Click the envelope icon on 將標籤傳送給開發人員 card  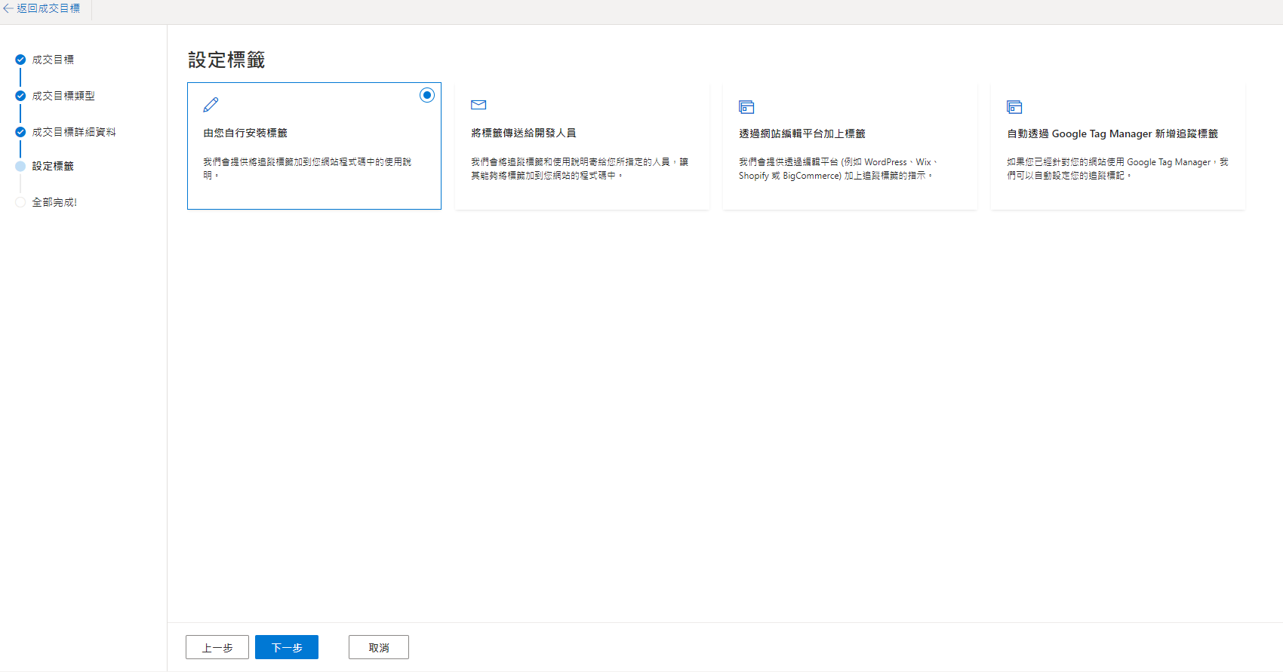[478, 105]
